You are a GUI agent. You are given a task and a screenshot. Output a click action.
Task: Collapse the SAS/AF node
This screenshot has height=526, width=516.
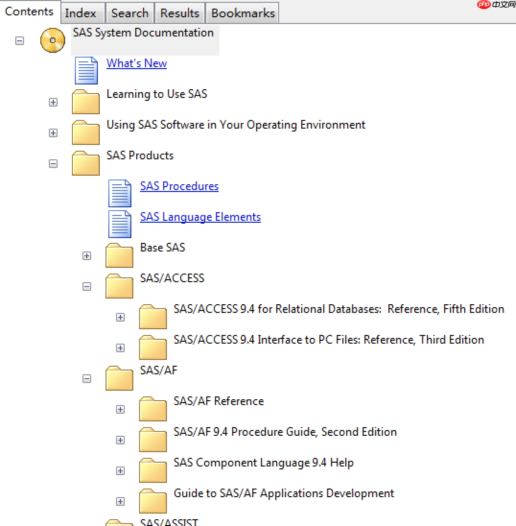(86, 379)
